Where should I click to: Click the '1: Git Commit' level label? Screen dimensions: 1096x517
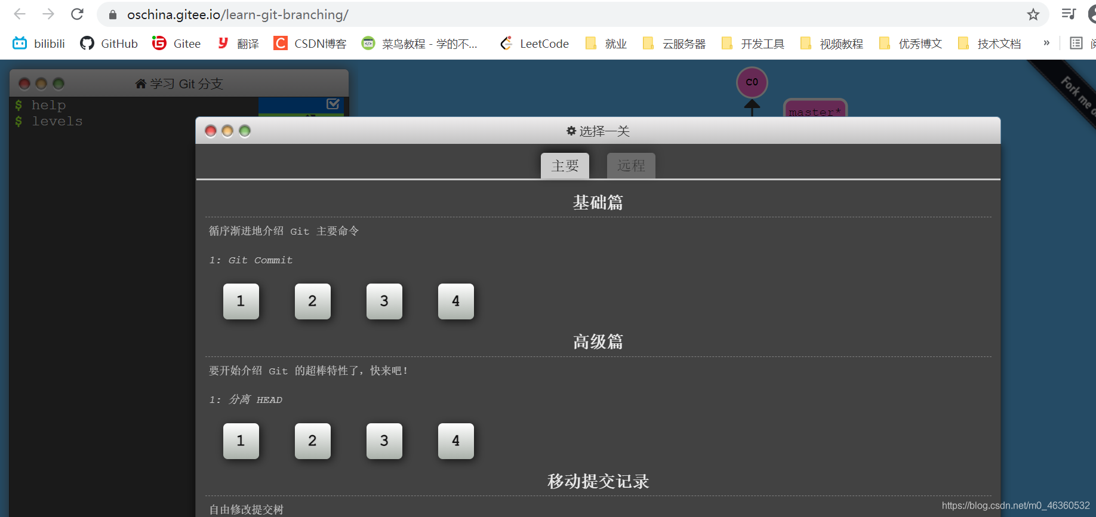tap(251, 260)
